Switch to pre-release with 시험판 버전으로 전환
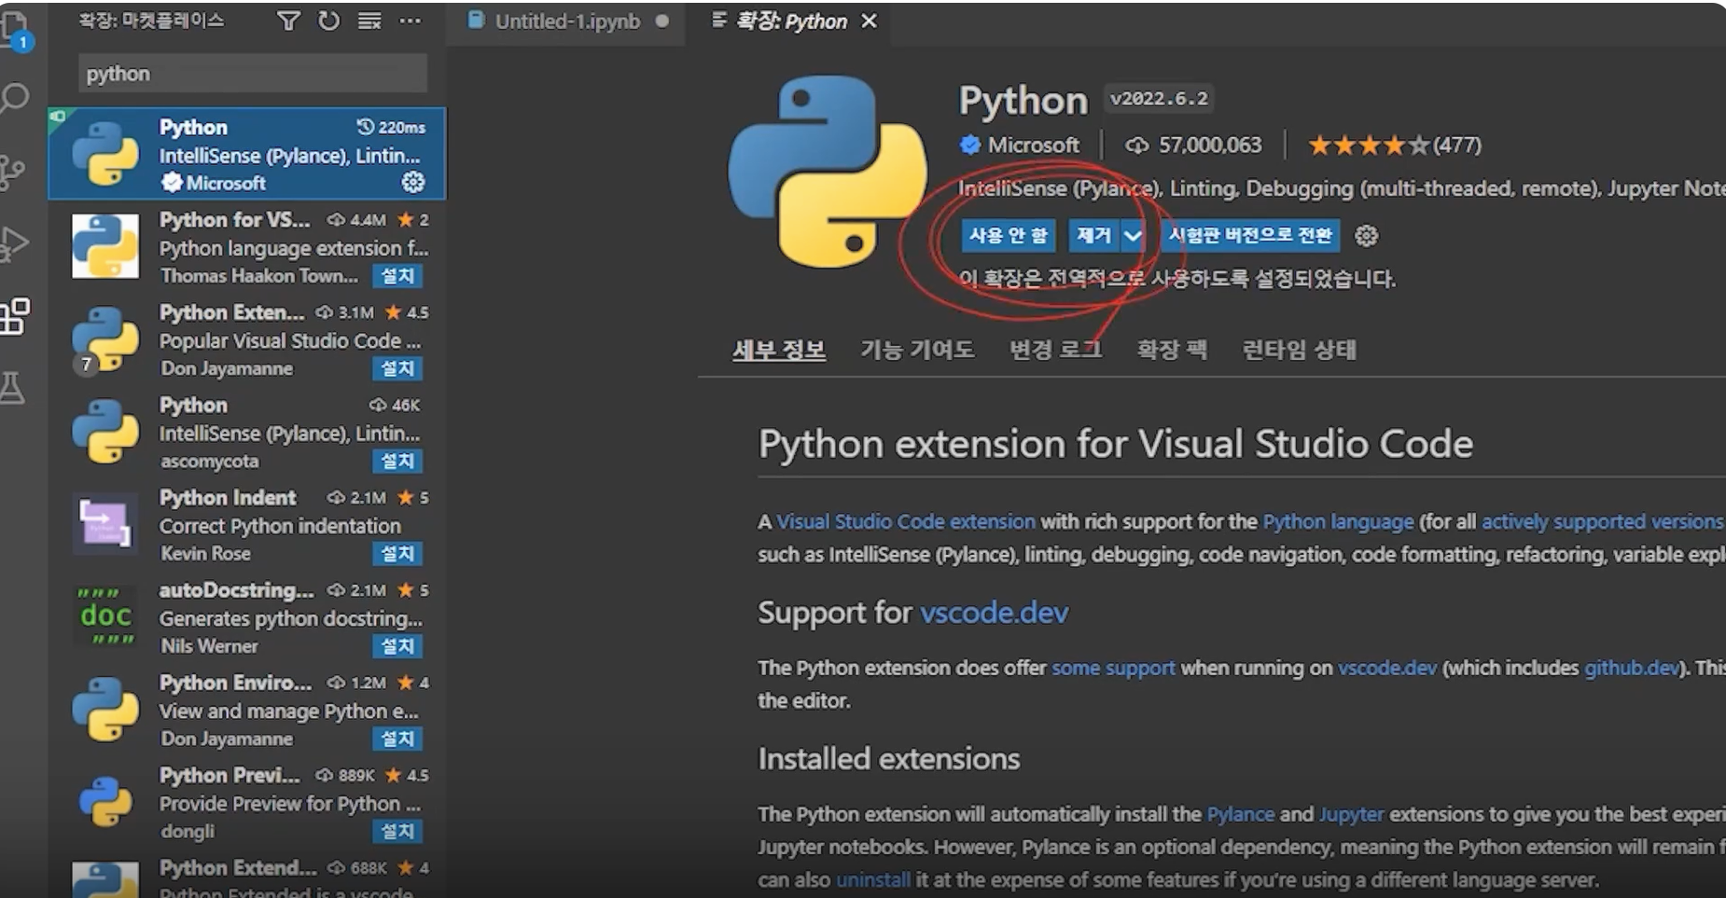Image resolution: width=1726 pixels, height=898 pixels. click(1250, 236)
